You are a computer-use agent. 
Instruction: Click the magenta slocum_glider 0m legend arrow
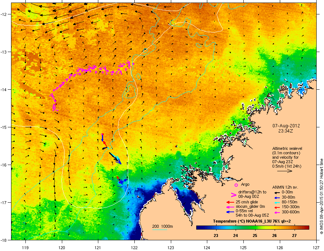[x=230, y=207]
